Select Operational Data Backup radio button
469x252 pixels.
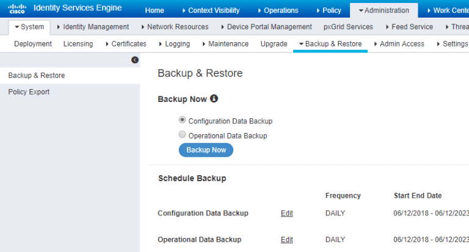pyautogui.click(x=182, y=134)
